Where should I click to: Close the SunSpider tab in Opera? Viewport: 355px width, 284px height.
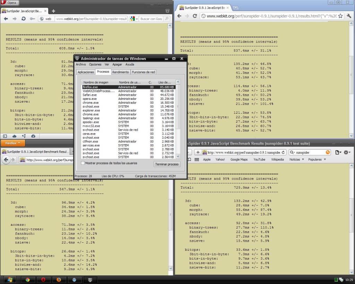45,11
